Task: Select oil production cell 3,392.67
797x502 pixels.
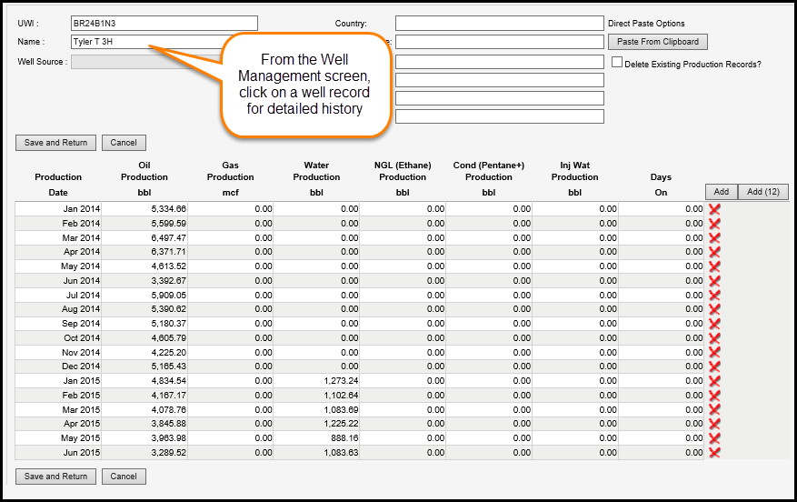Action: 144,280
